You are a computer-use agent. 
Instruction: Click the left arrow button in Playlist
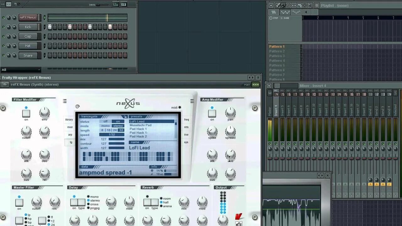(306, 12)
